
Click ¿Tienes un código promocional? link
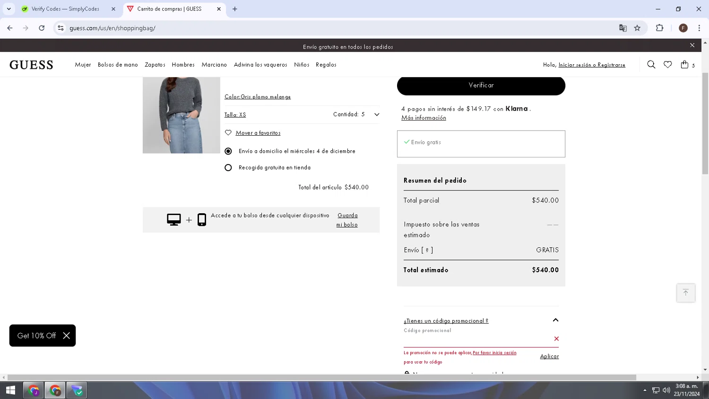pyautogui.click(x=446, y=321)
